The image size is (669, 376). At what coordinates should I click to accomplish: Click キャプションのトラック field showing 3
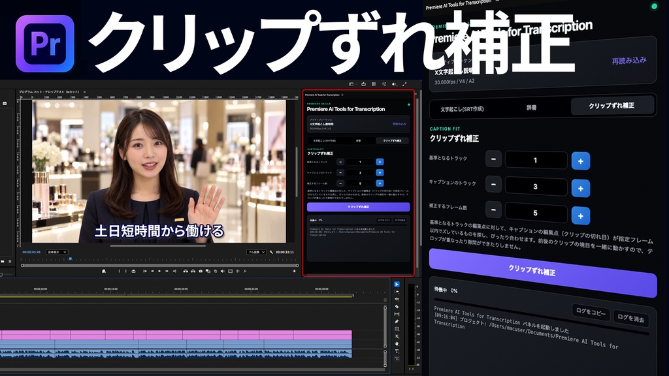click(536, 187)
